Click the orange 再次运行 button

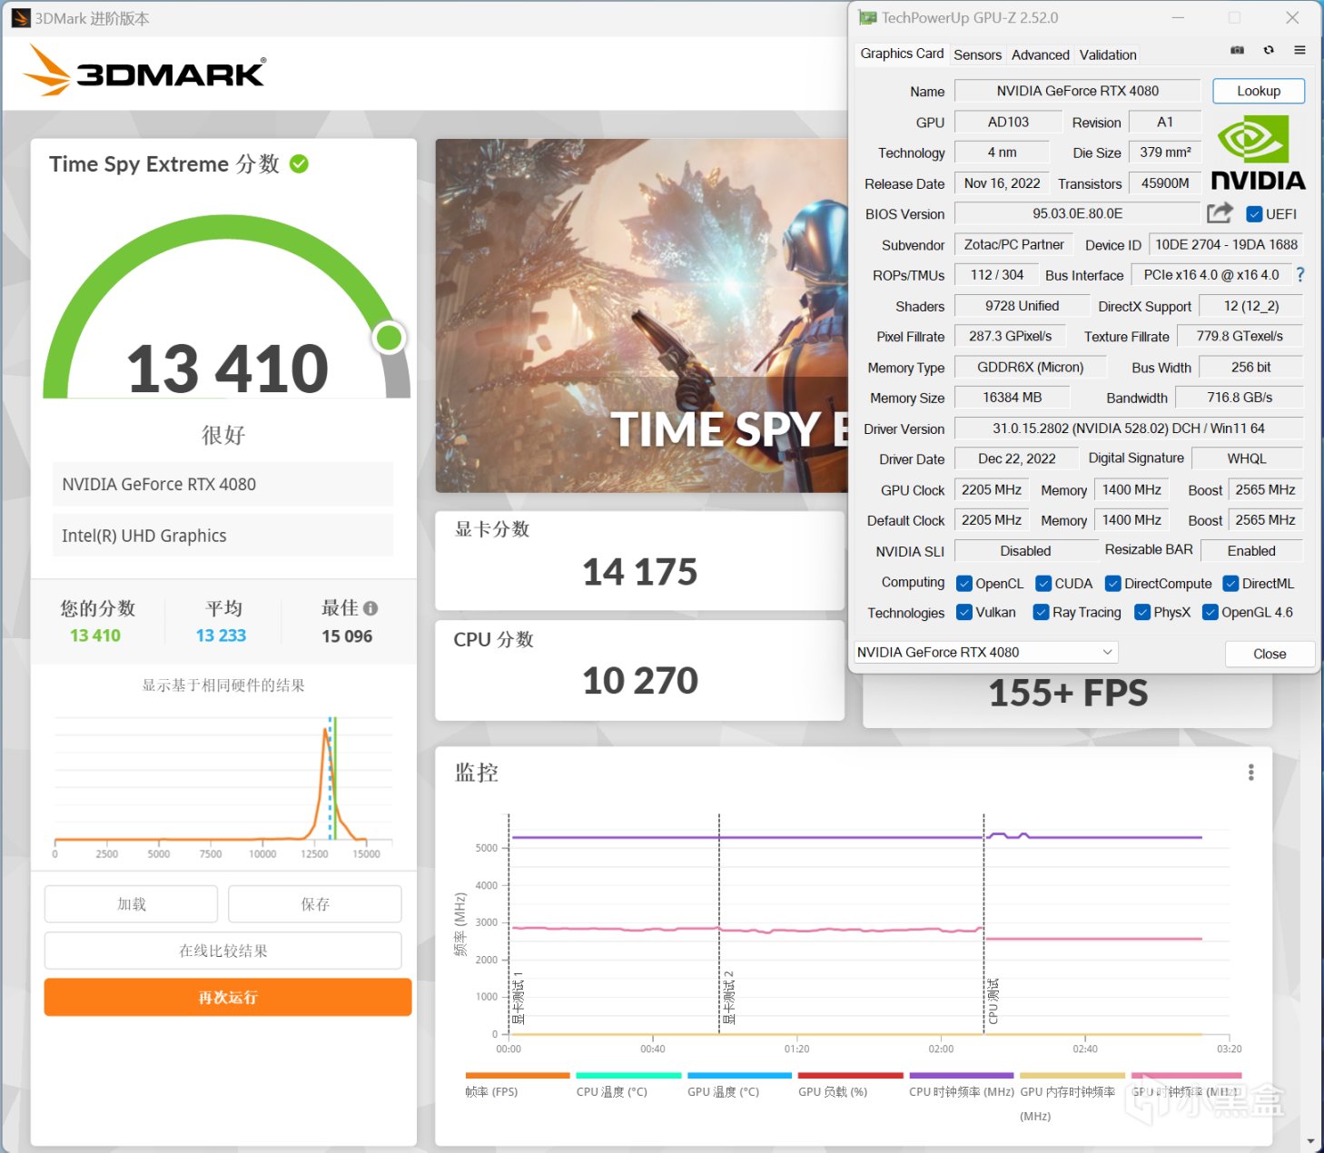click(228, 997)
